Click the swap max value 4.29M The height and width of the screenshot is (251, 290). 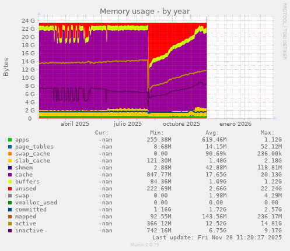[273, 196]
